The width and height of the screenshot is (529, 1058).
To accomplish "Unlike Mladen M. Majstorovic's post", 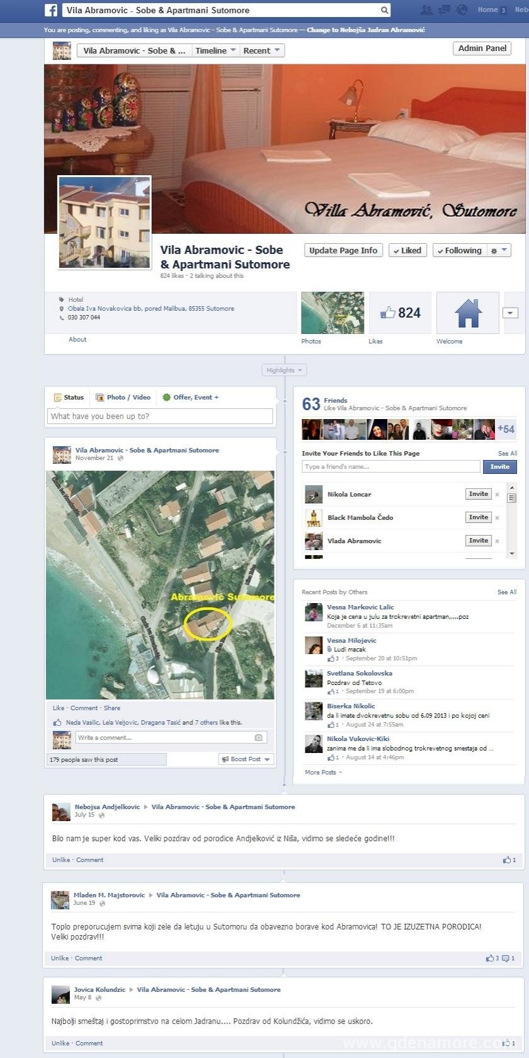I will (60, 958).
